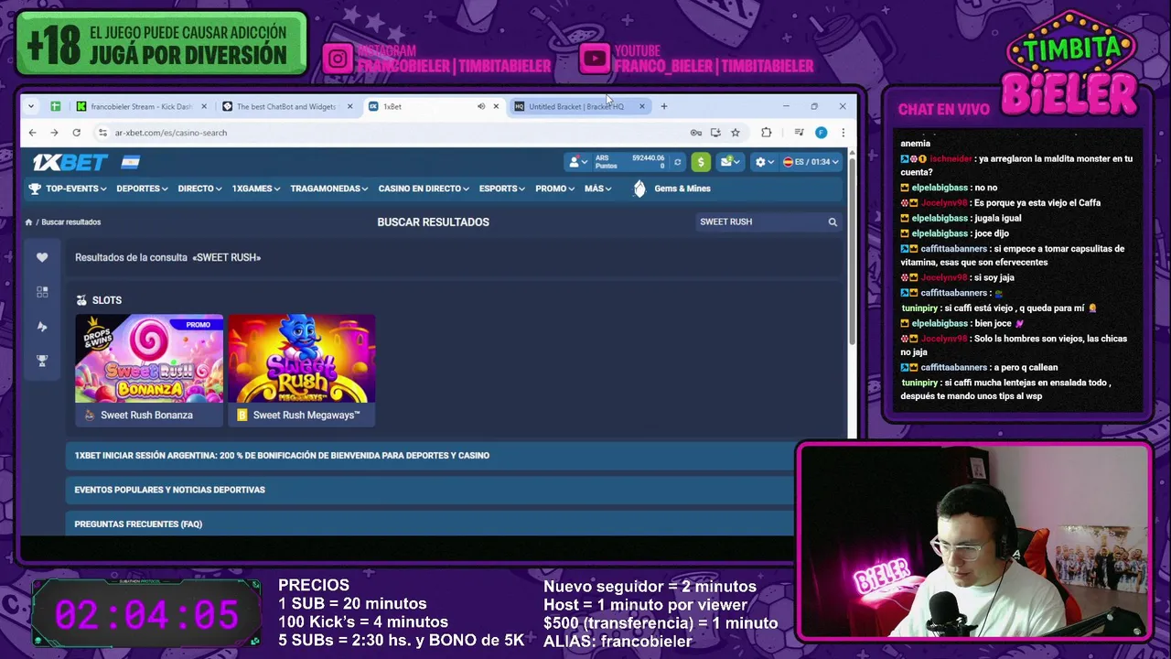Viewport: 1171px width, 659px height.
Task: Click the address bar URL
Action: pos(171,133)
